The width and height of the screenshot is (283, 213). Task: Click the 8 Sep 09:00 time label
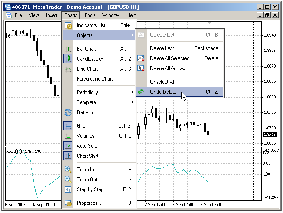pos(211,205)
